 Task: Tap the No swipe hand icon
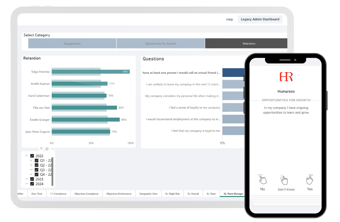pyautogui.click(x=262, y=180)
